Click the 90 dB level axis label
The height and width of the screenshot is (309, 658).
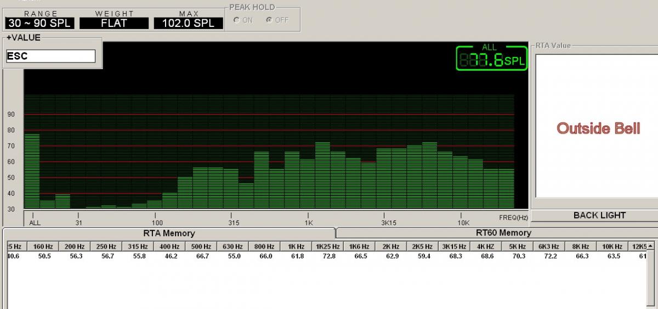click(11, 114)
